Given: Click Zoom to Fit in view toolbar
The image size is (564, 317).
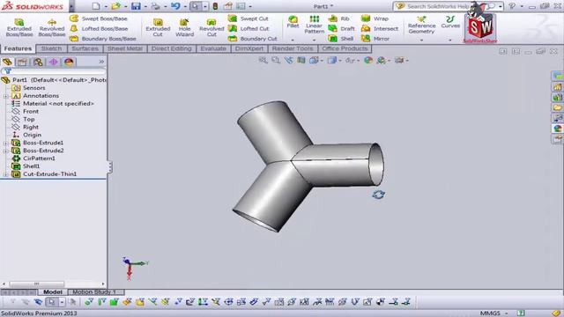Looking at the screenshot, I should [263, 61].
